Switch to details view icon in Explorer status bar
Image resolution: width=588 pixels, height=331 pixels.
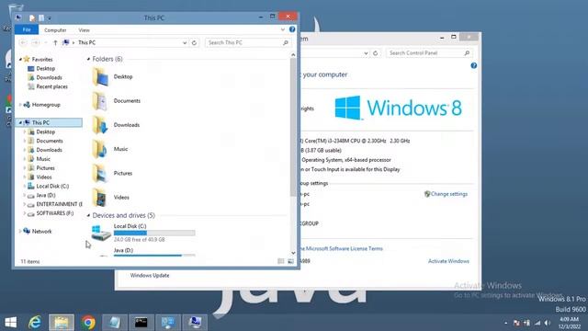point(281,261)
